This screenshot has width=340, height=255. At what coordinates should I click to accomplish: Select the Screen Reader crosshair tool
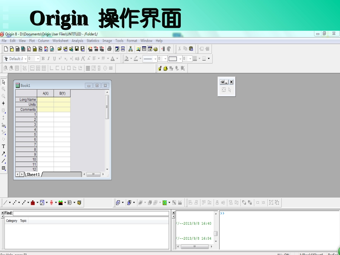pos(4,103)
